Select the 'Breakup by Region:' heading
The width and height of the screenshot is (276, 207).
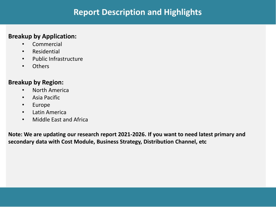(36, 82)
